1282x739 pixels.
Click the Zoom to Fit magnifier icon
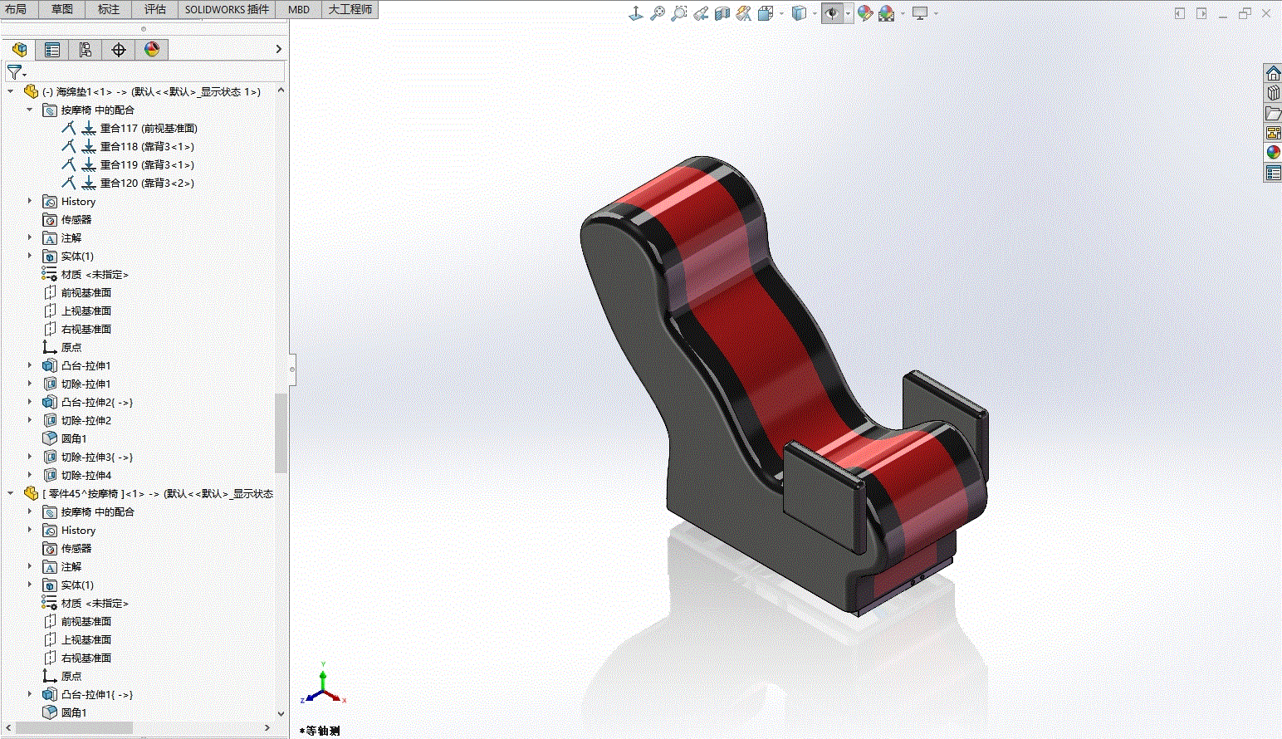pyautogui.click(x=658, y=13)
